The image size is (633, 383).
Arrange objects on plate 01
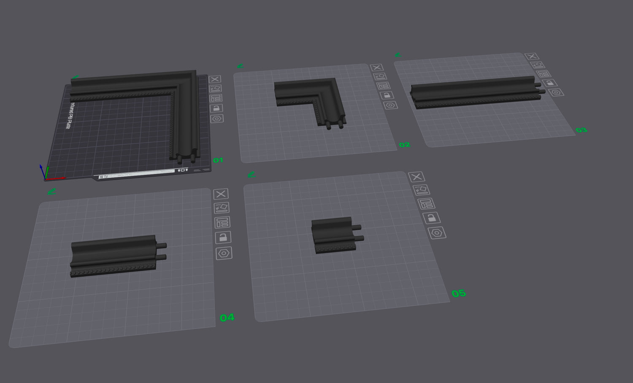(216, 98)
